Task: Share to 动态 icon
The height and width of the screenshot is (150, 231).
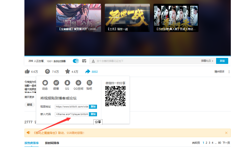Action: point(45,83)
